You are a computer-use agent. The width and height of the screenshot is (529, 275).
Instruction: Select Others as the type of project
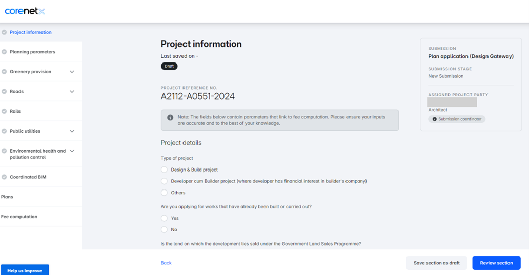[x=164, y=193]
